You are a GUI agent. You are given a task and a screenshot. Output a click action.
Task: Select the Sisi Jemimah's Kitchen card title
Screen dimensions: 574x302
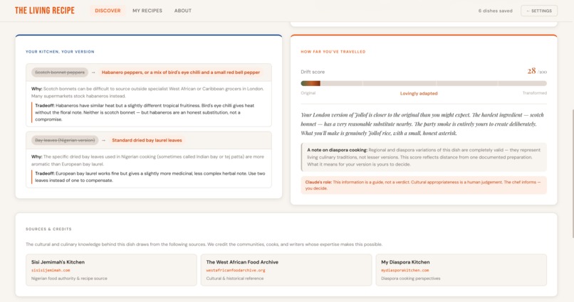pyautogui.click(x=58, y=262)
